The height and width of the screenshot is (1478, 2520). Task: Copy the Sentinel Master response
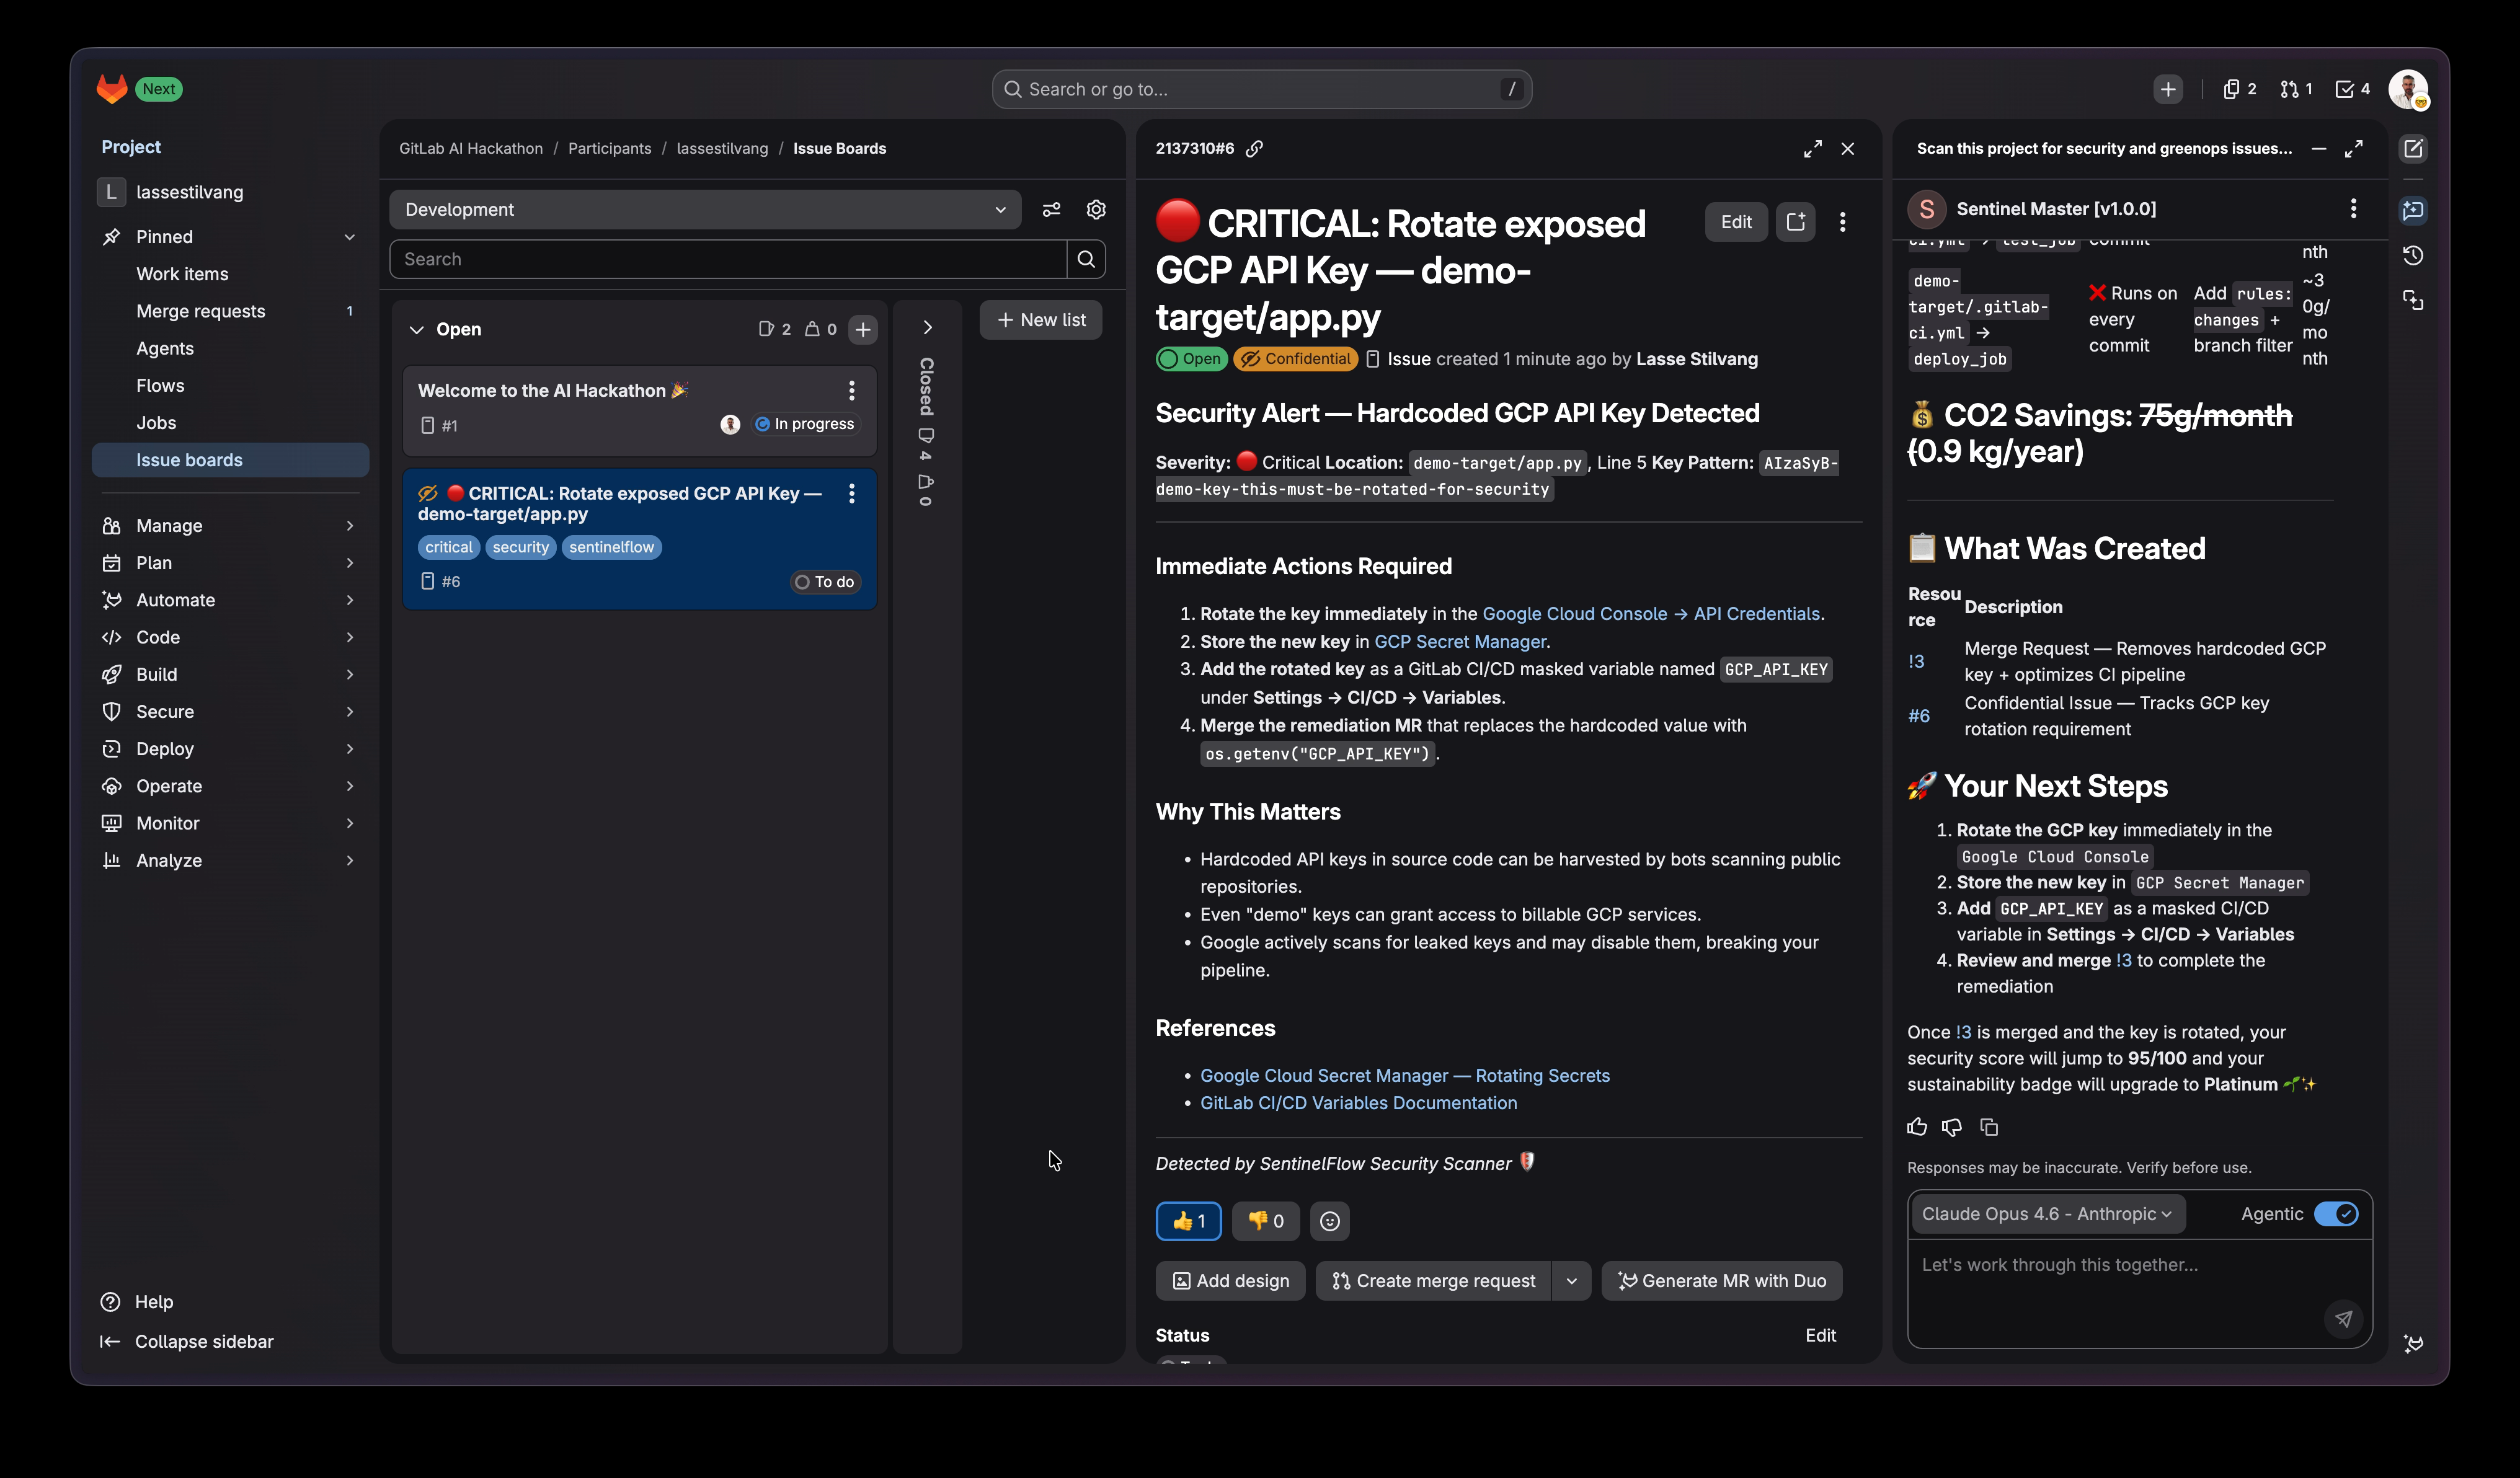[x=1989, y=1127]
